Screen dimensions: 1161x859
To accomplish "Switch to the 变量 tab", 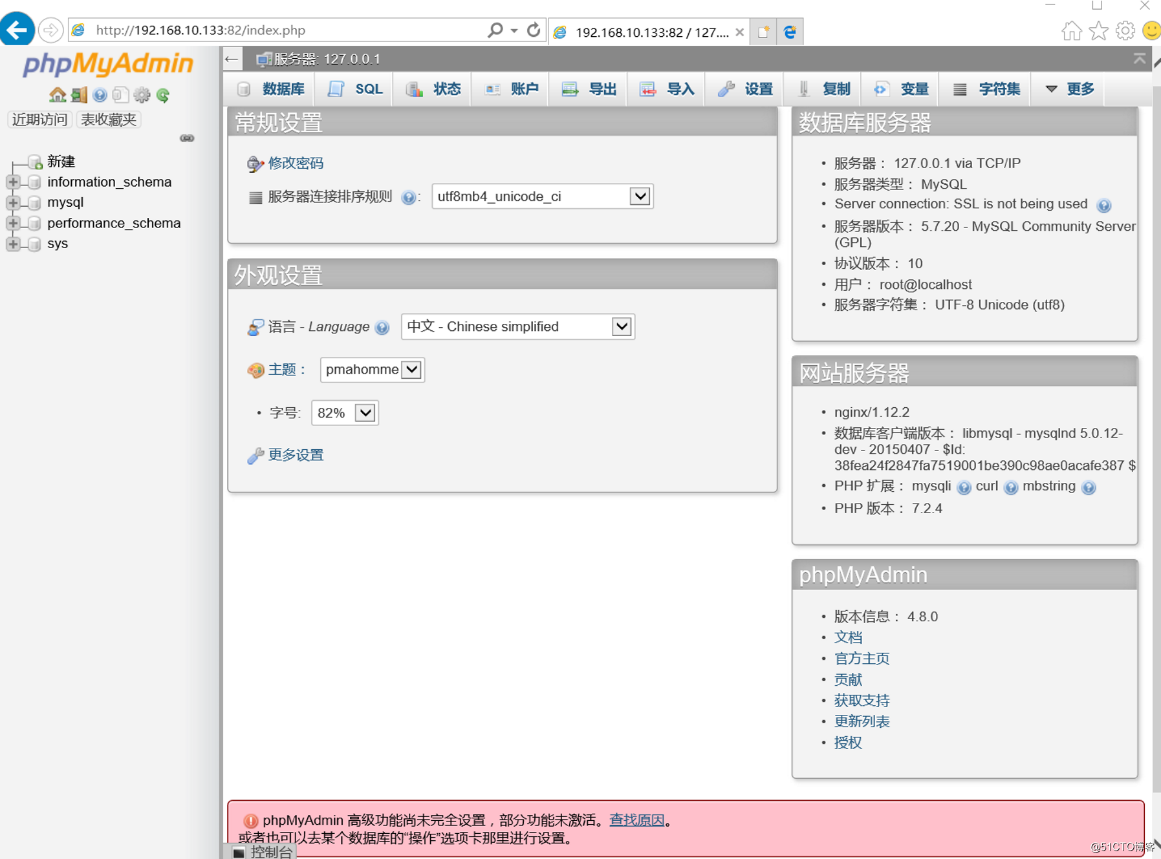I will (901, 89).
